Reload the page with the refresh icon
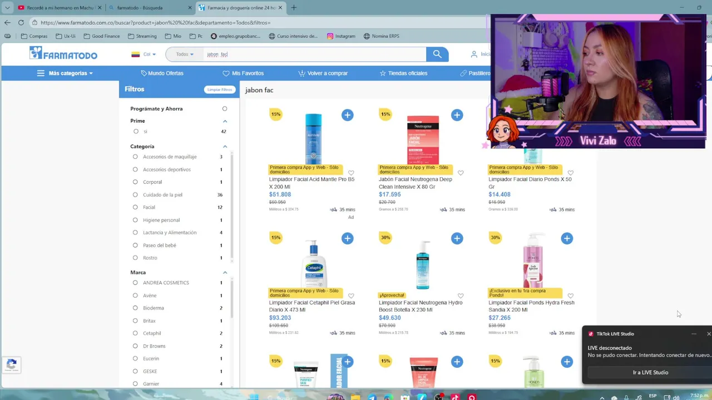 pos(21,22)
